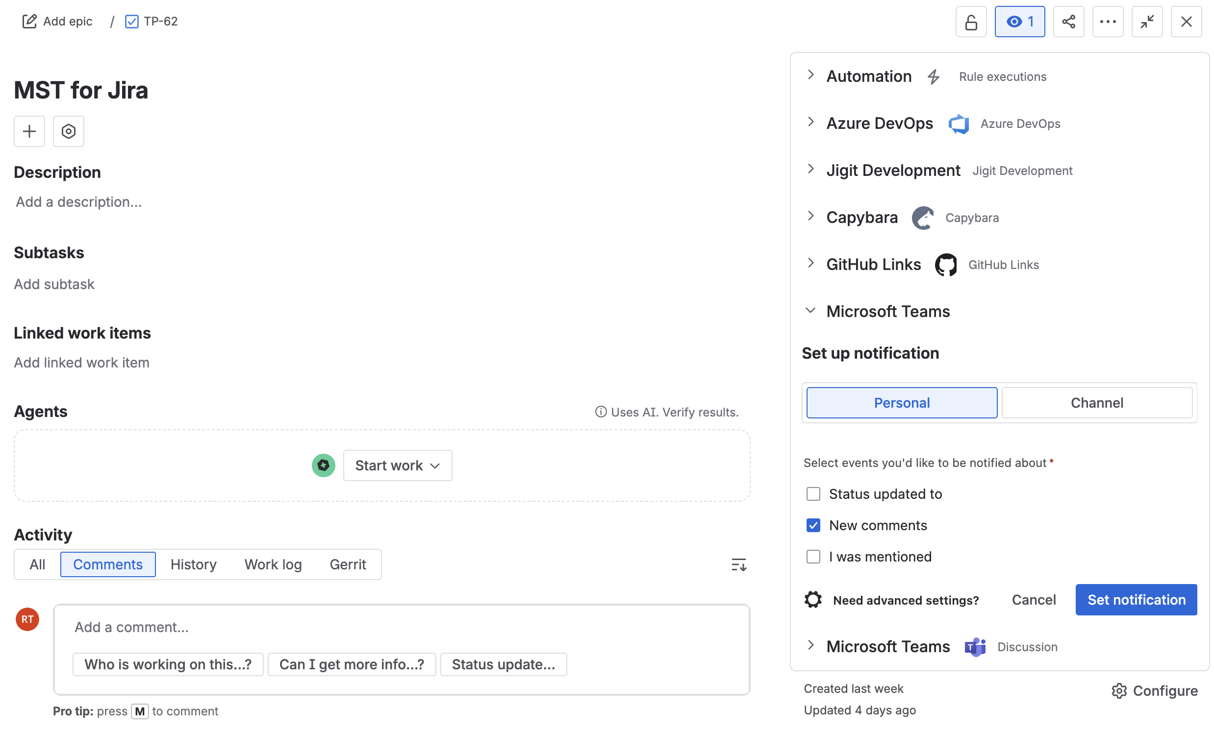Click the lock restriction icon

coord(971,22)
